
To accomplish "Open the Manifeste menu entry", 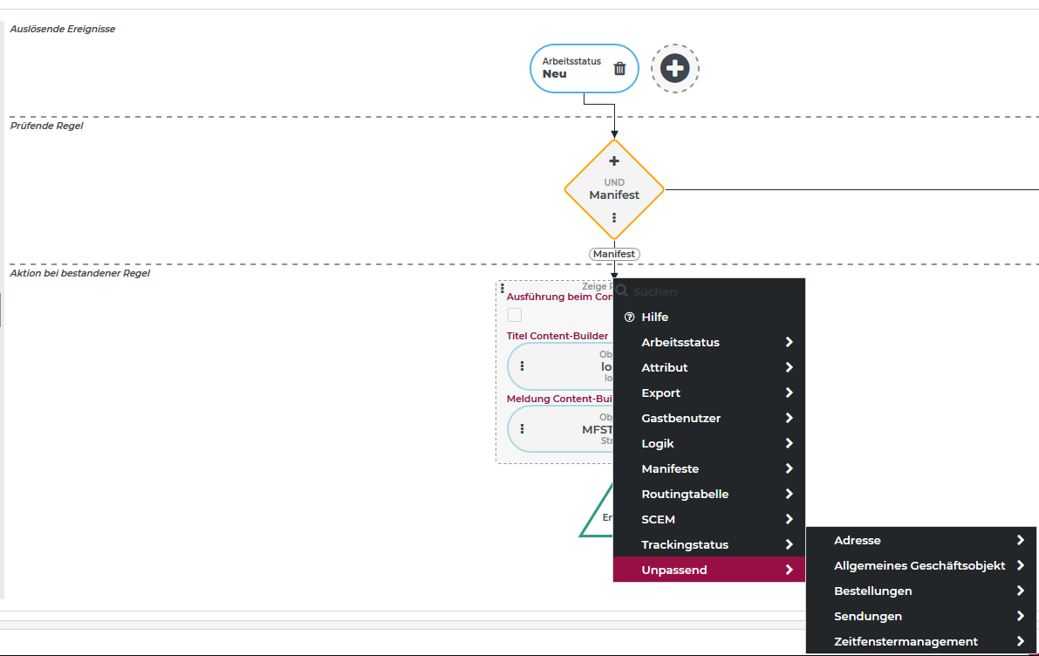I will 670,469.
